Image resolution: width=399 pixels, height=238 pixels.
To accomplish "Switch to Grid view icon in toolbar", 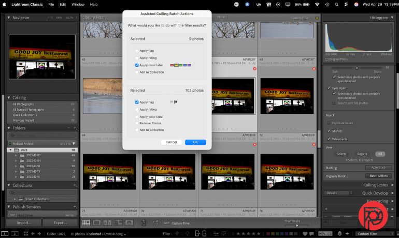I will point(86,223).
